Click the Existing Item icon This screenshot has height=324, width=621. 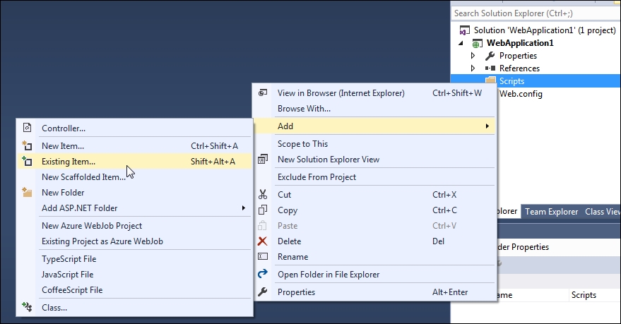tap(27, 161)
